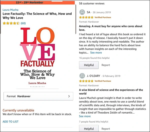Click J. O'LEARY review's five-star rating
150x132 pixels.
[x=86, y=81]
